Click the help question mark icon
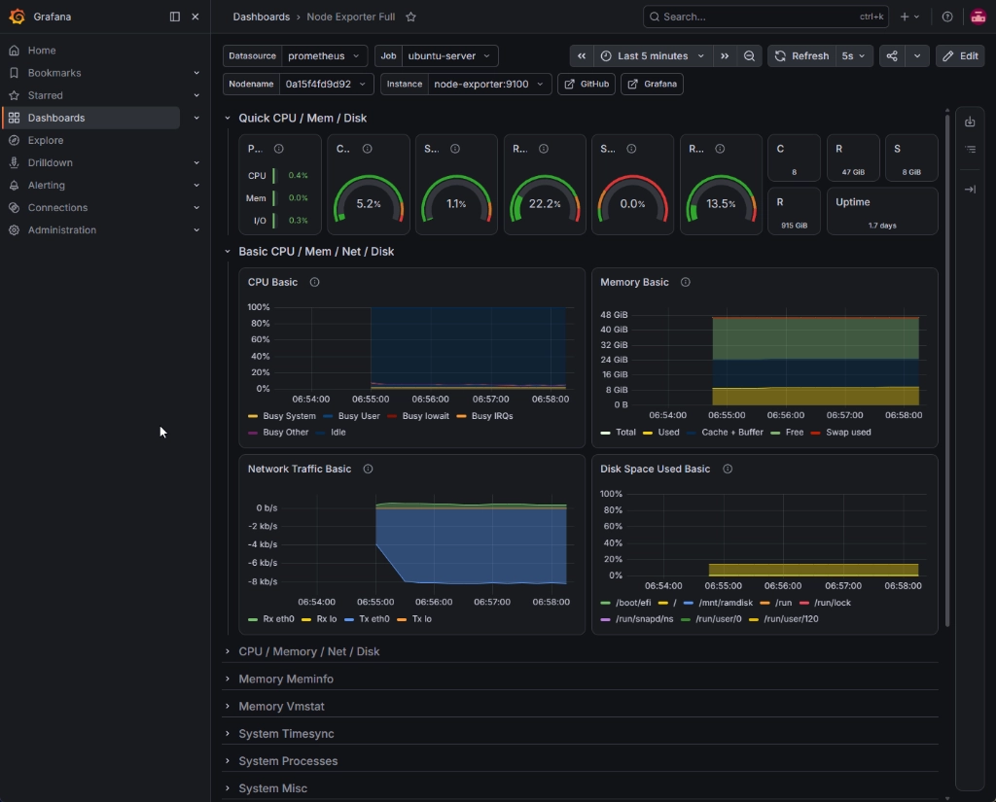This screenshot has height=802, width=996. (947, 17)
